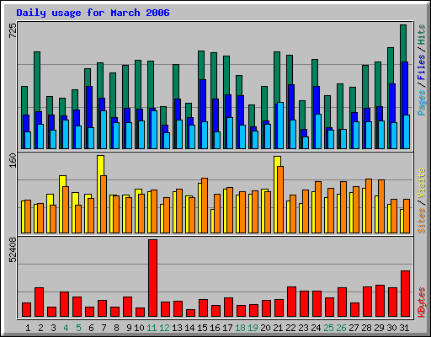Select the red KBytes bar for day 31
This screenshot has width=431, height=337.
(x=405, y=294)
